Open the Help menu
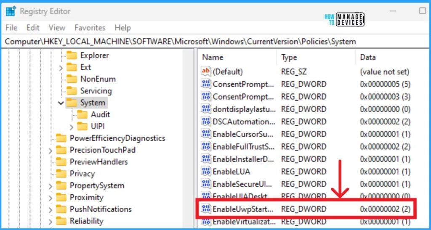 point(122,28)
